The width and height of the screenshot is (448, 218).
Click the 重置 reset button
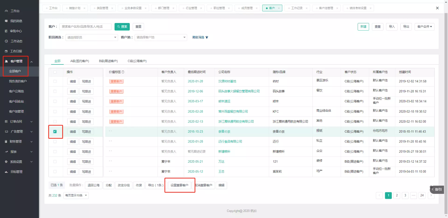(x=138, y=27)
